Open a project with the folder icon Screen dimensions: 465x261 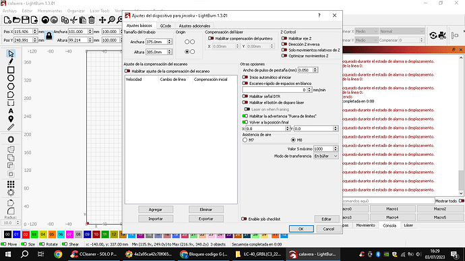[17, 20]
